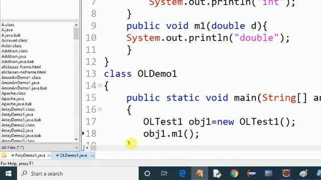Select AnonArrDemo1.java.bak in the file list
The image size is (321, 180).
pos(24,88)
